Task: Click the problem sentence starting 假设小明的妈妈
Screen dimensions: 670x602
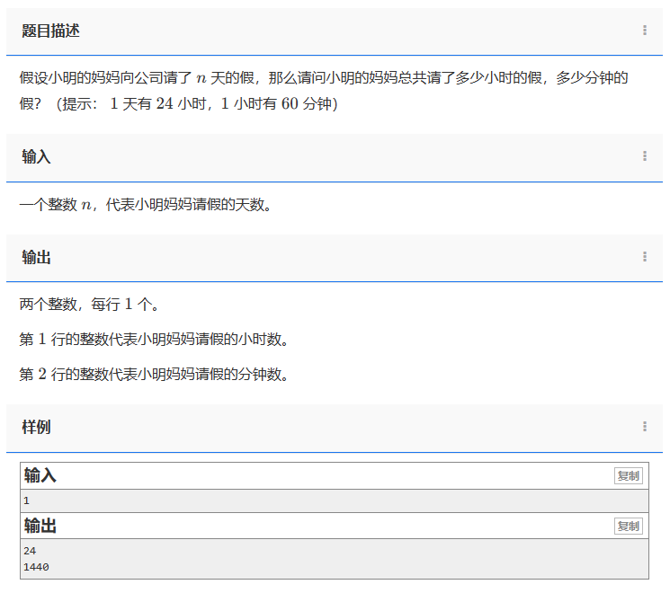Action: click(324, 91)
